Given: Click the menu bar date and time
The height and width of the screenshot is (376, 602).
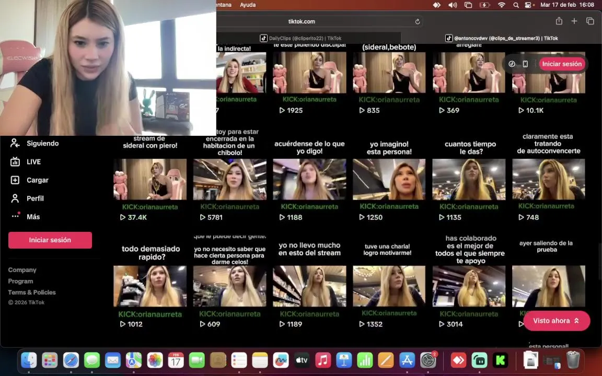Looking at the screenshot, I should [567, 5].
